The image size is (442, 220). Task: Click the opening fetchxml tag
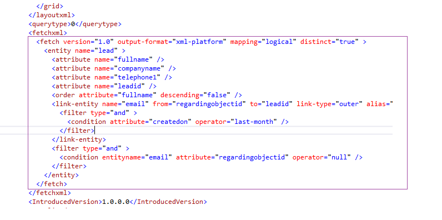(48, 33)
